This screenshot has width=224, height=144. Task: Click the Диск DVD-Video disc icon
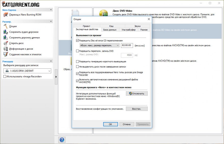pos(104,13)
